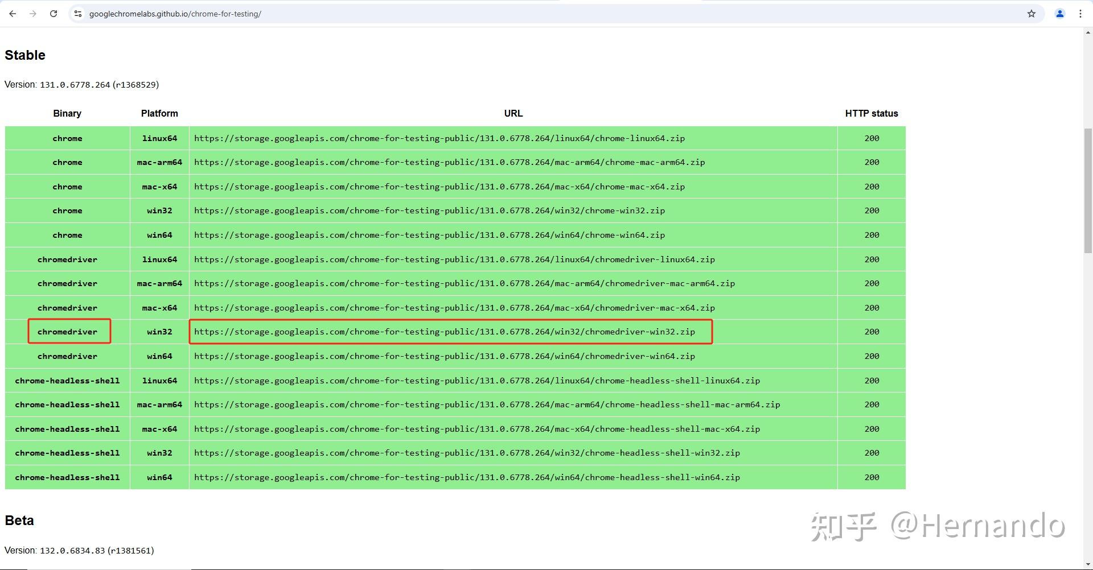Click the Stable section heading
This screenshot has width=1093, height=570.
coord(24,55)
